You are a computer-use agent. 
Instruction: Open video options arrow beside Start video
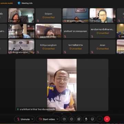click(x=58, y=119)
